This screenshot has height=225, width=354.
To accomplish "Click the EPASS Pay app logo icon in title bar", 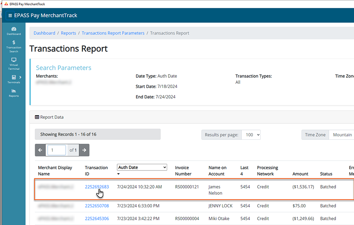I will (x=6, y=4).
